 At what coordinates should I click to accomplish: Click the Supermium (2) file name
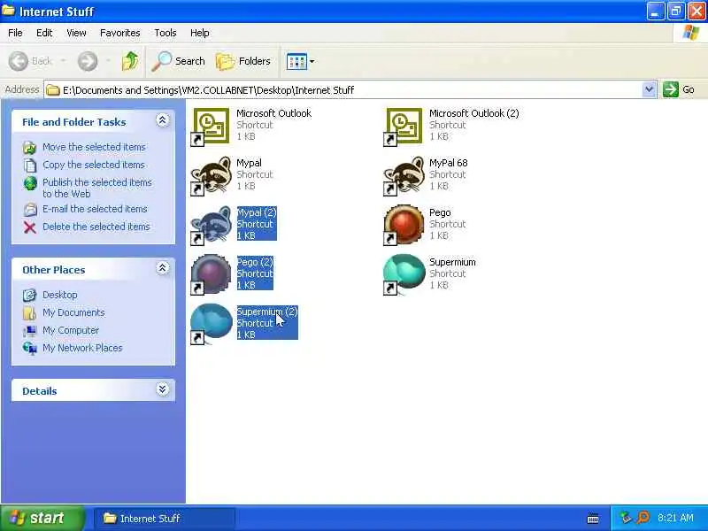click(x=267, y=312)
